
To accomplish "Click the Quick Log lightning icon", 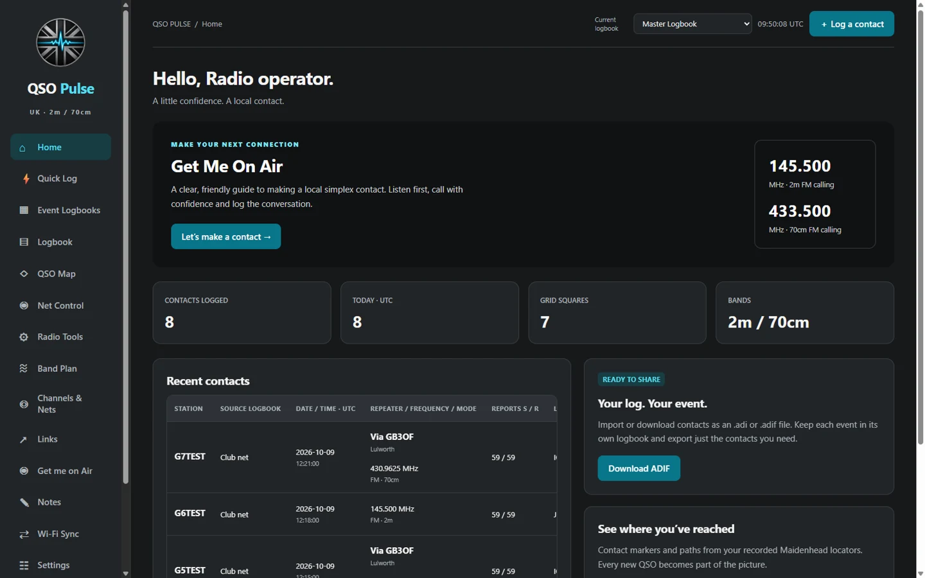I will tap(26, 179).
